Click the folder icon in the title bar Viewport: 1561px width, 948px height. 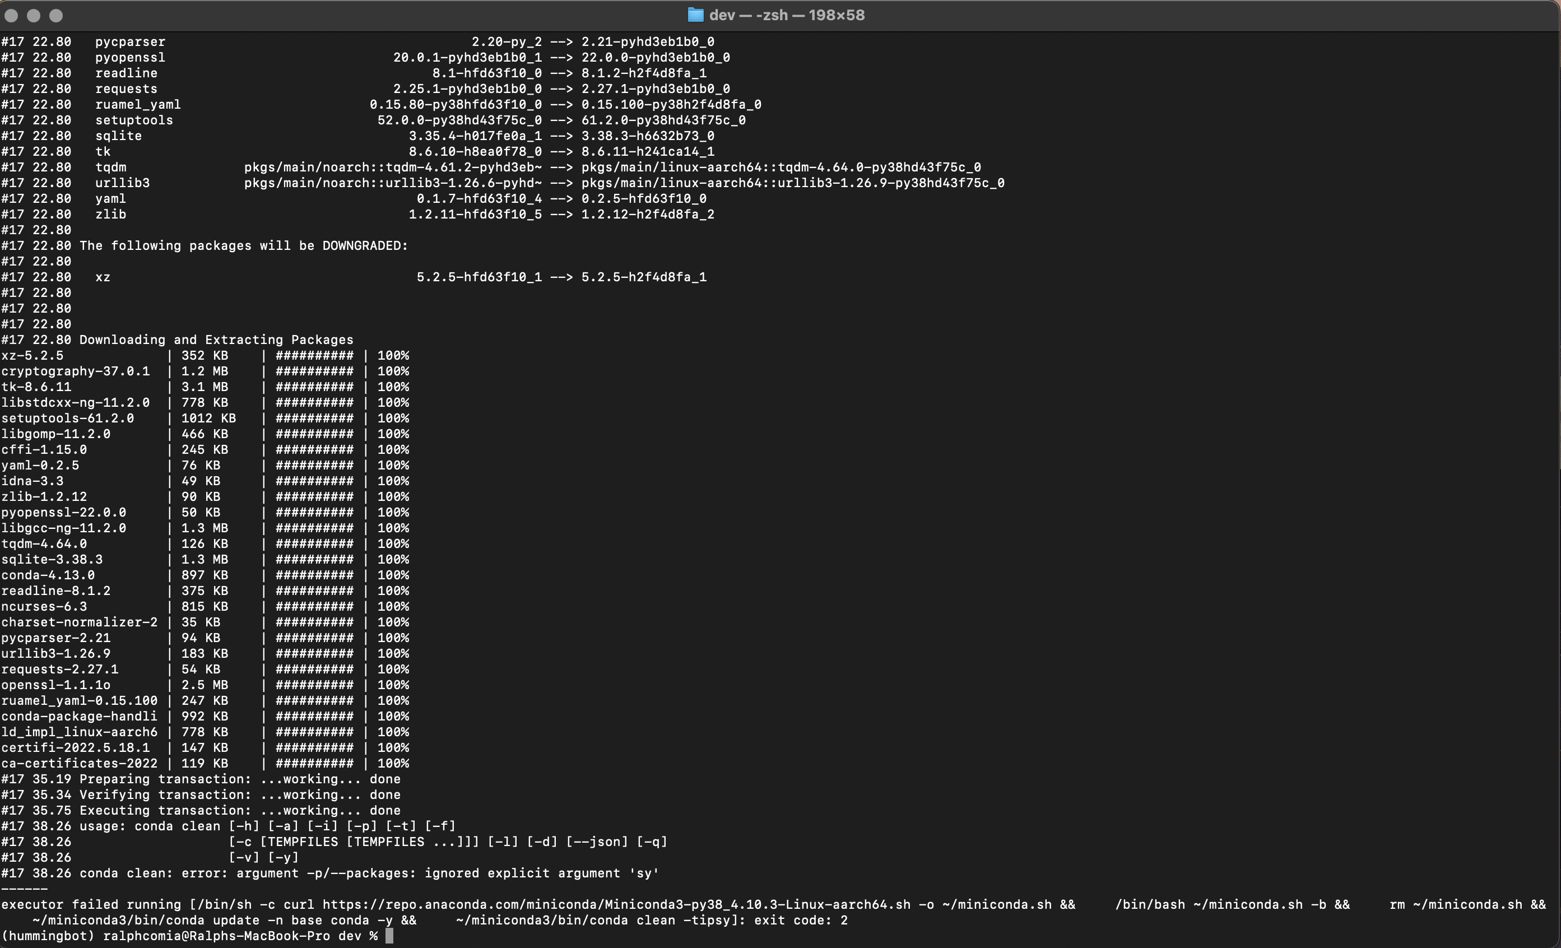(x=695, y=15)
